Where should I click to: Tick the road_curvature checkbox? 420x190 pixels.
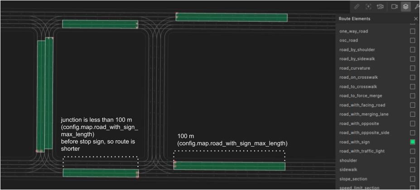click(412, 68)
